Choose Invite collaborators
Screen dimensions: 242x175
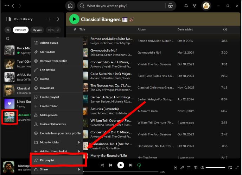tap(57, 124)
